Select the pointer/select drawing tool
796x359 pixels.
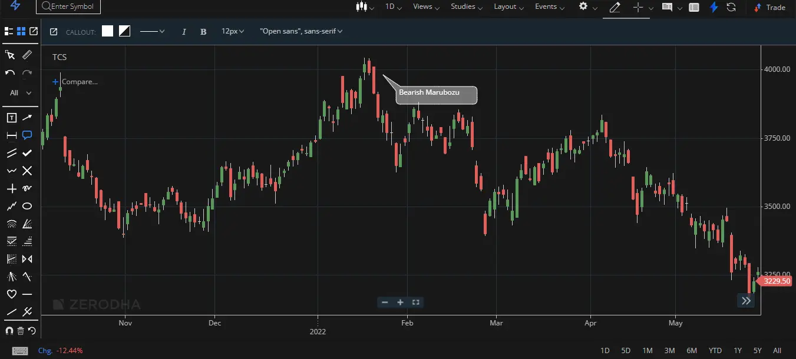[x=10, y=55]
